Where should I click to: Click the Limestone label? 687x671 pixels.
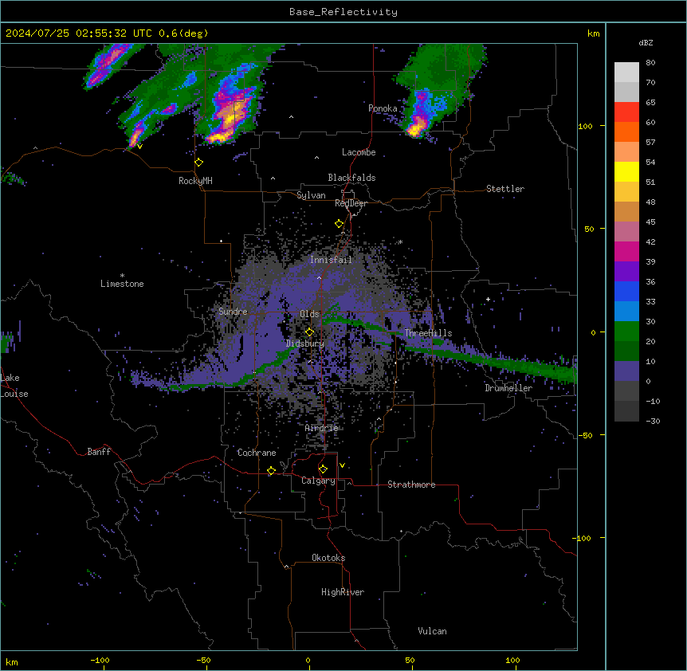click(x=122, y=284)
